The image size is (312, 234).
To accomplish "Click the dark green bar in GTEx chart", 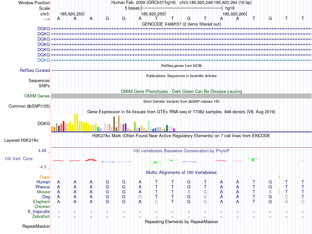I will pos(167,128).
